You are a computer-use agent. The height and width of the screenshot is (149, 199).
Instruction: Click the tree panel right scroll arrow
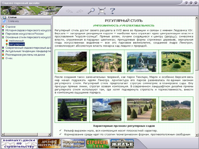coord(49,134)
